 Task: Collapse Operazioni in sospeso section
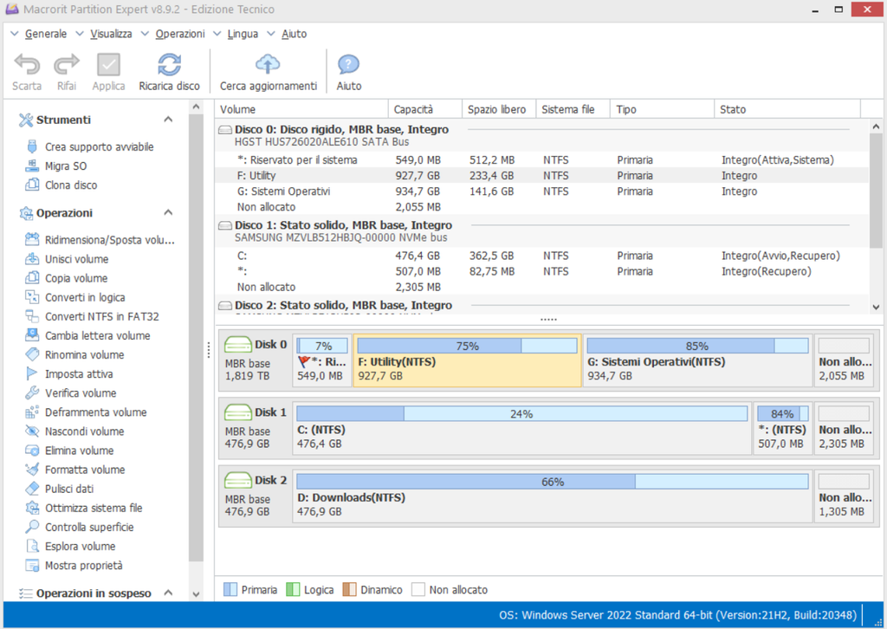click(x=168, y=593)
